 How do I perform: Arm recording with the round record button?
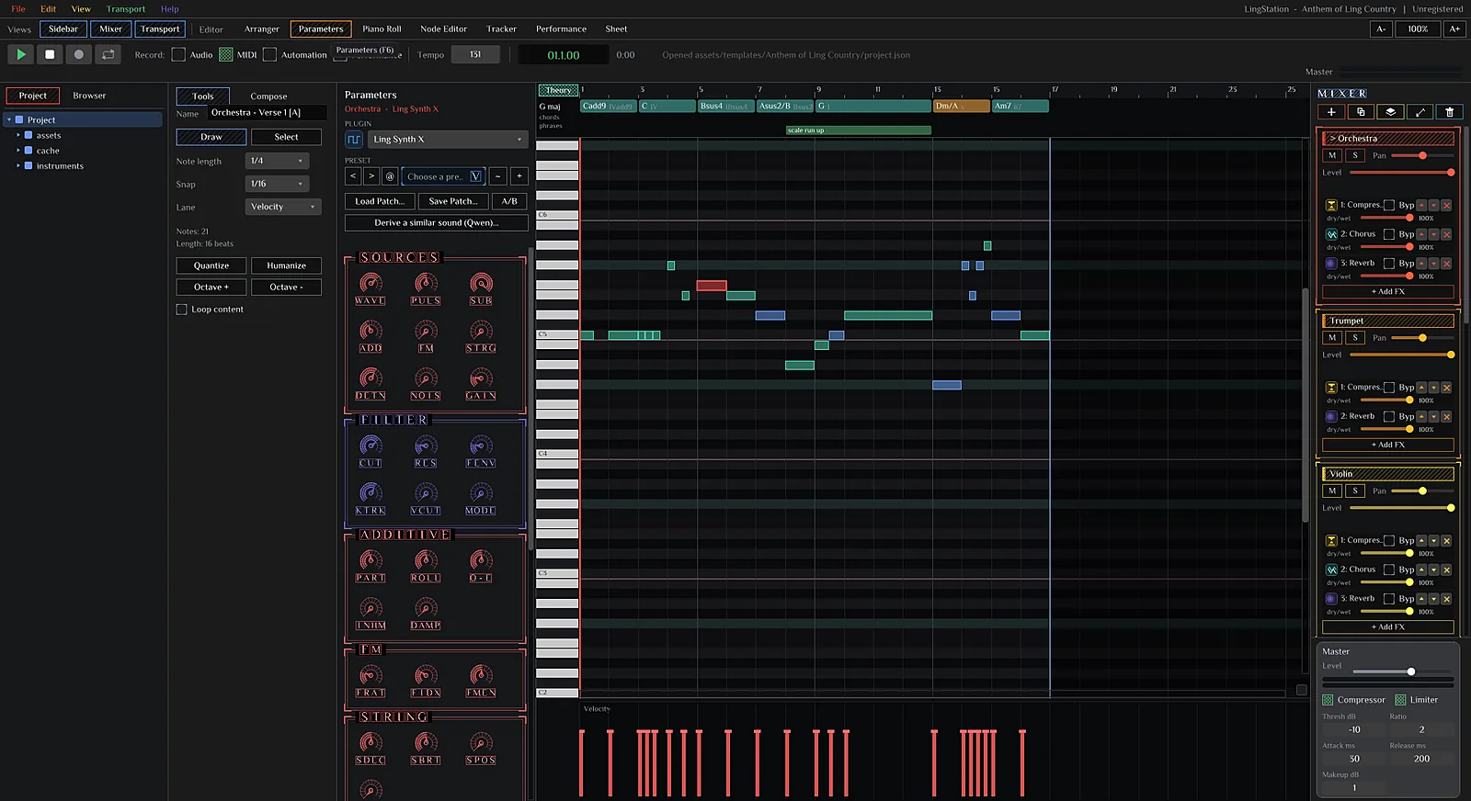79,54
